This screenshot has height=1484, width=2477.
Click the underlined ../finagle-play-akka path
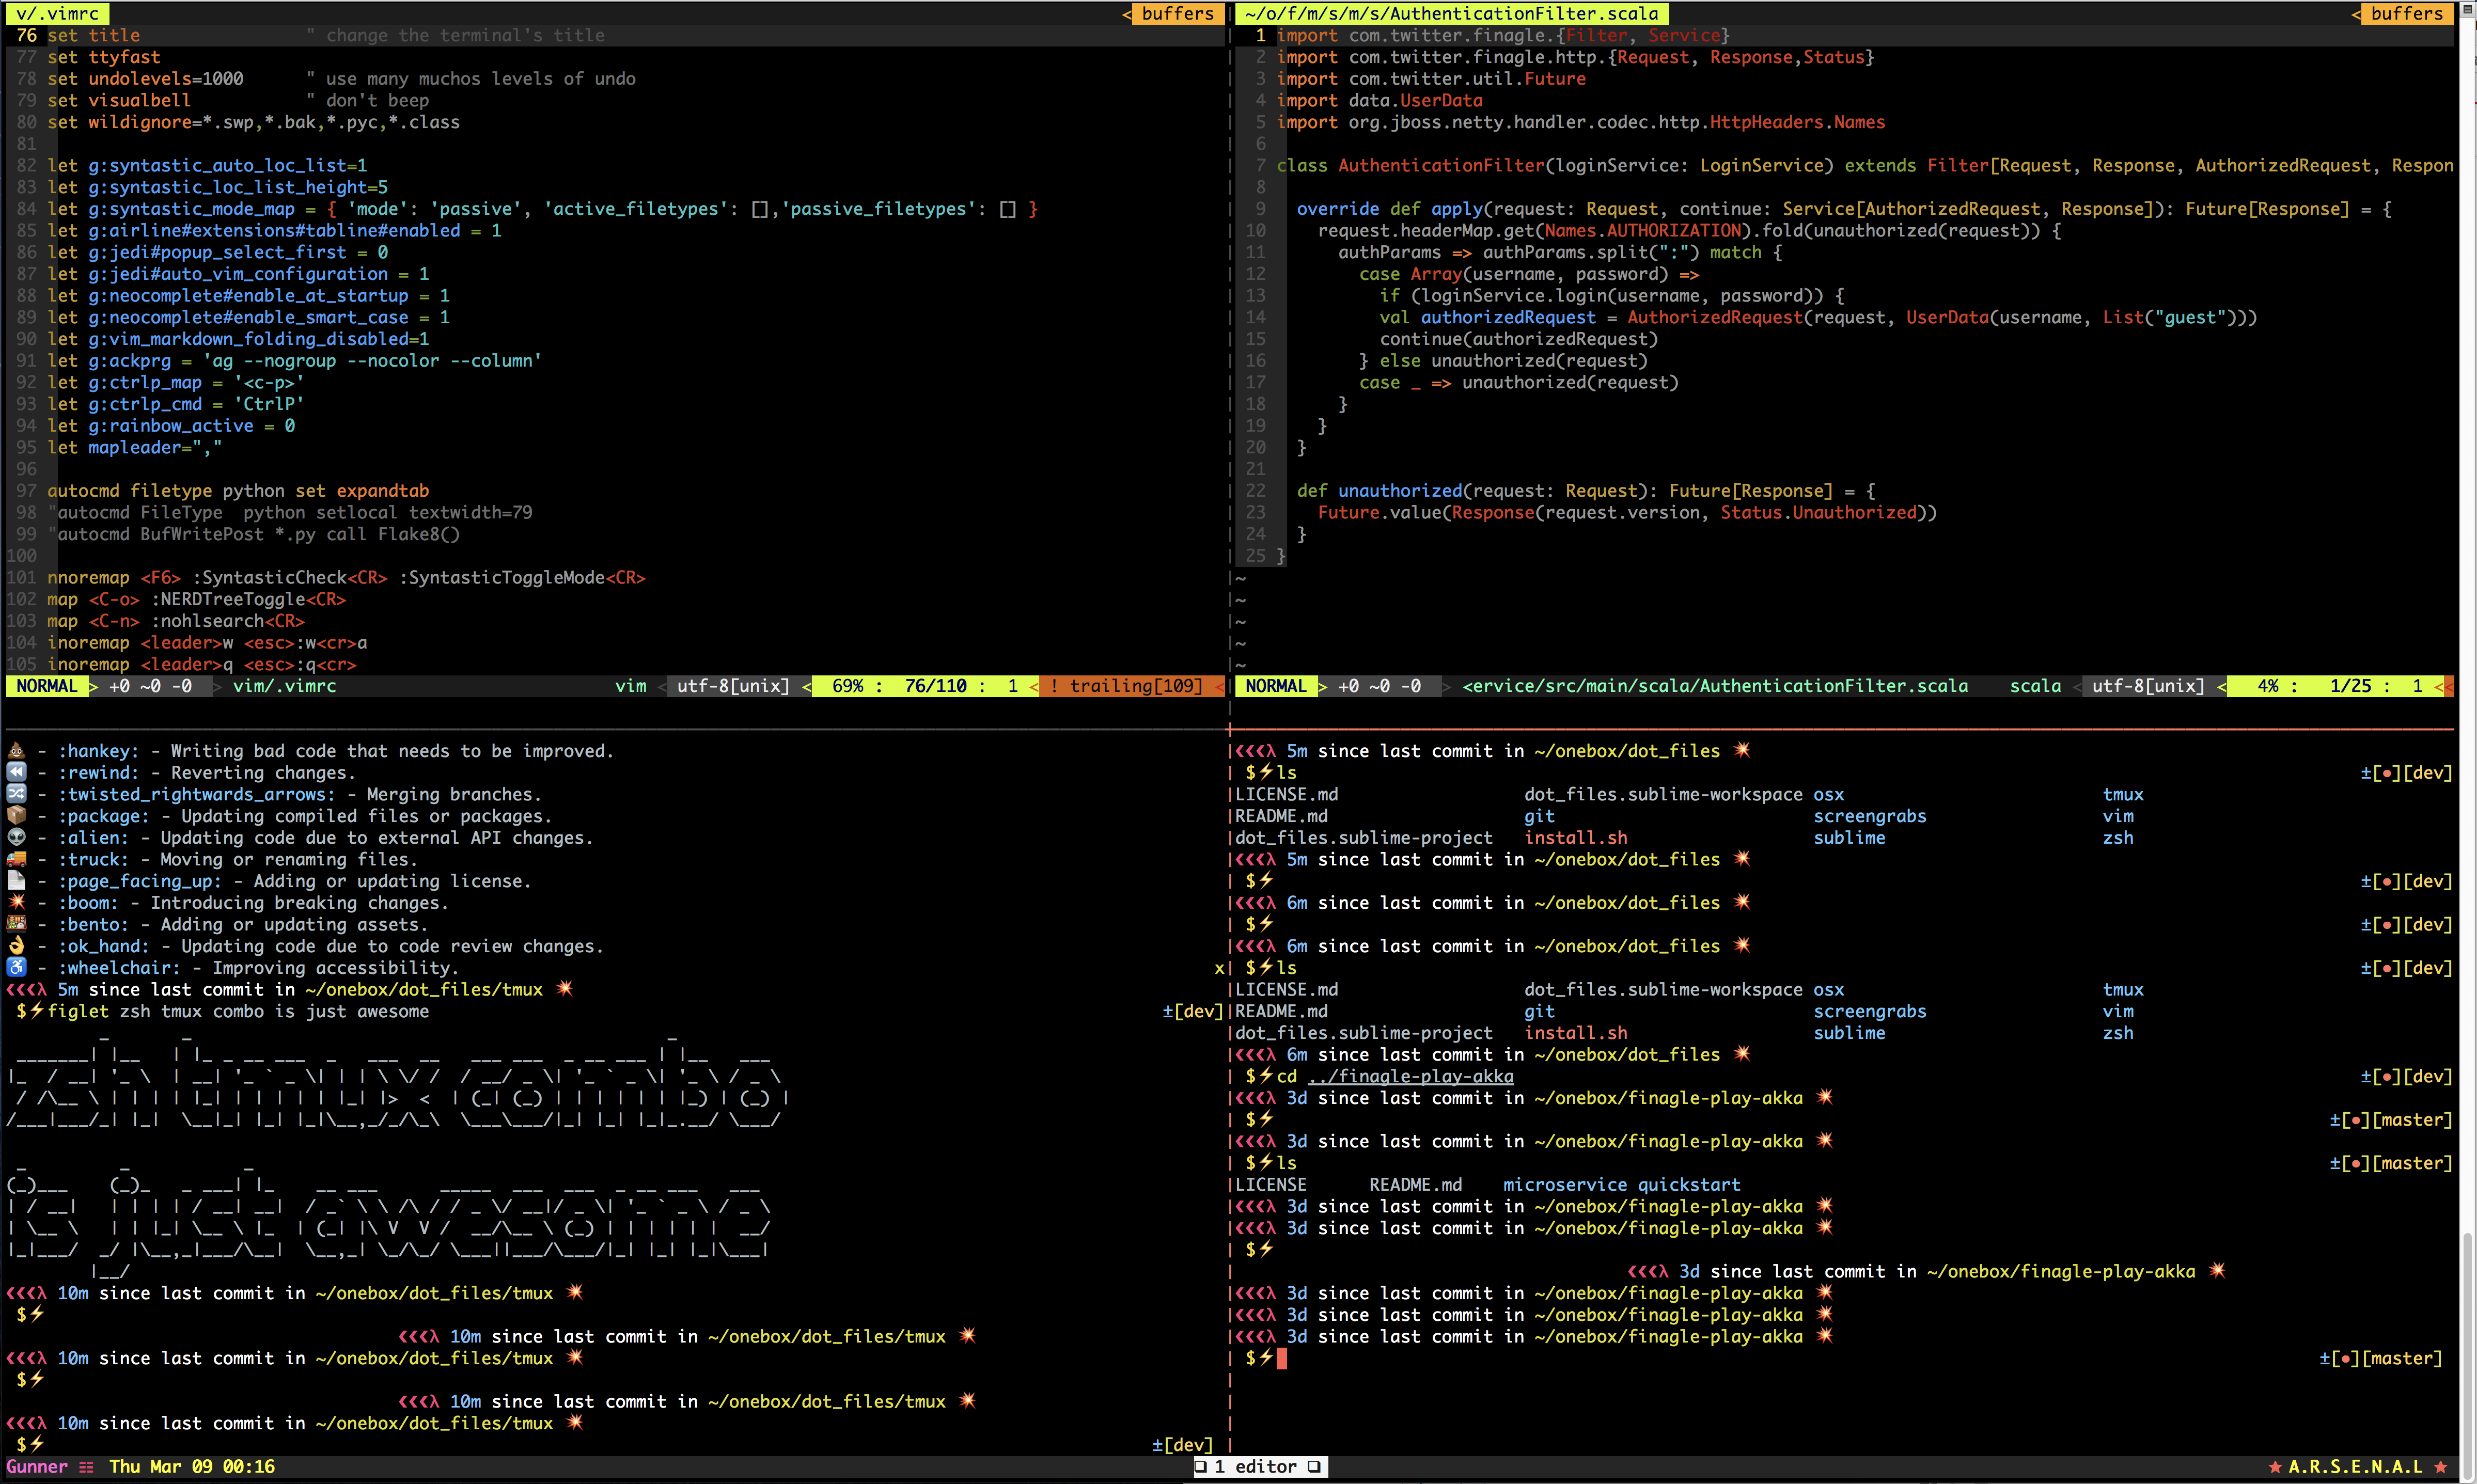[x=1410, y=1076]
